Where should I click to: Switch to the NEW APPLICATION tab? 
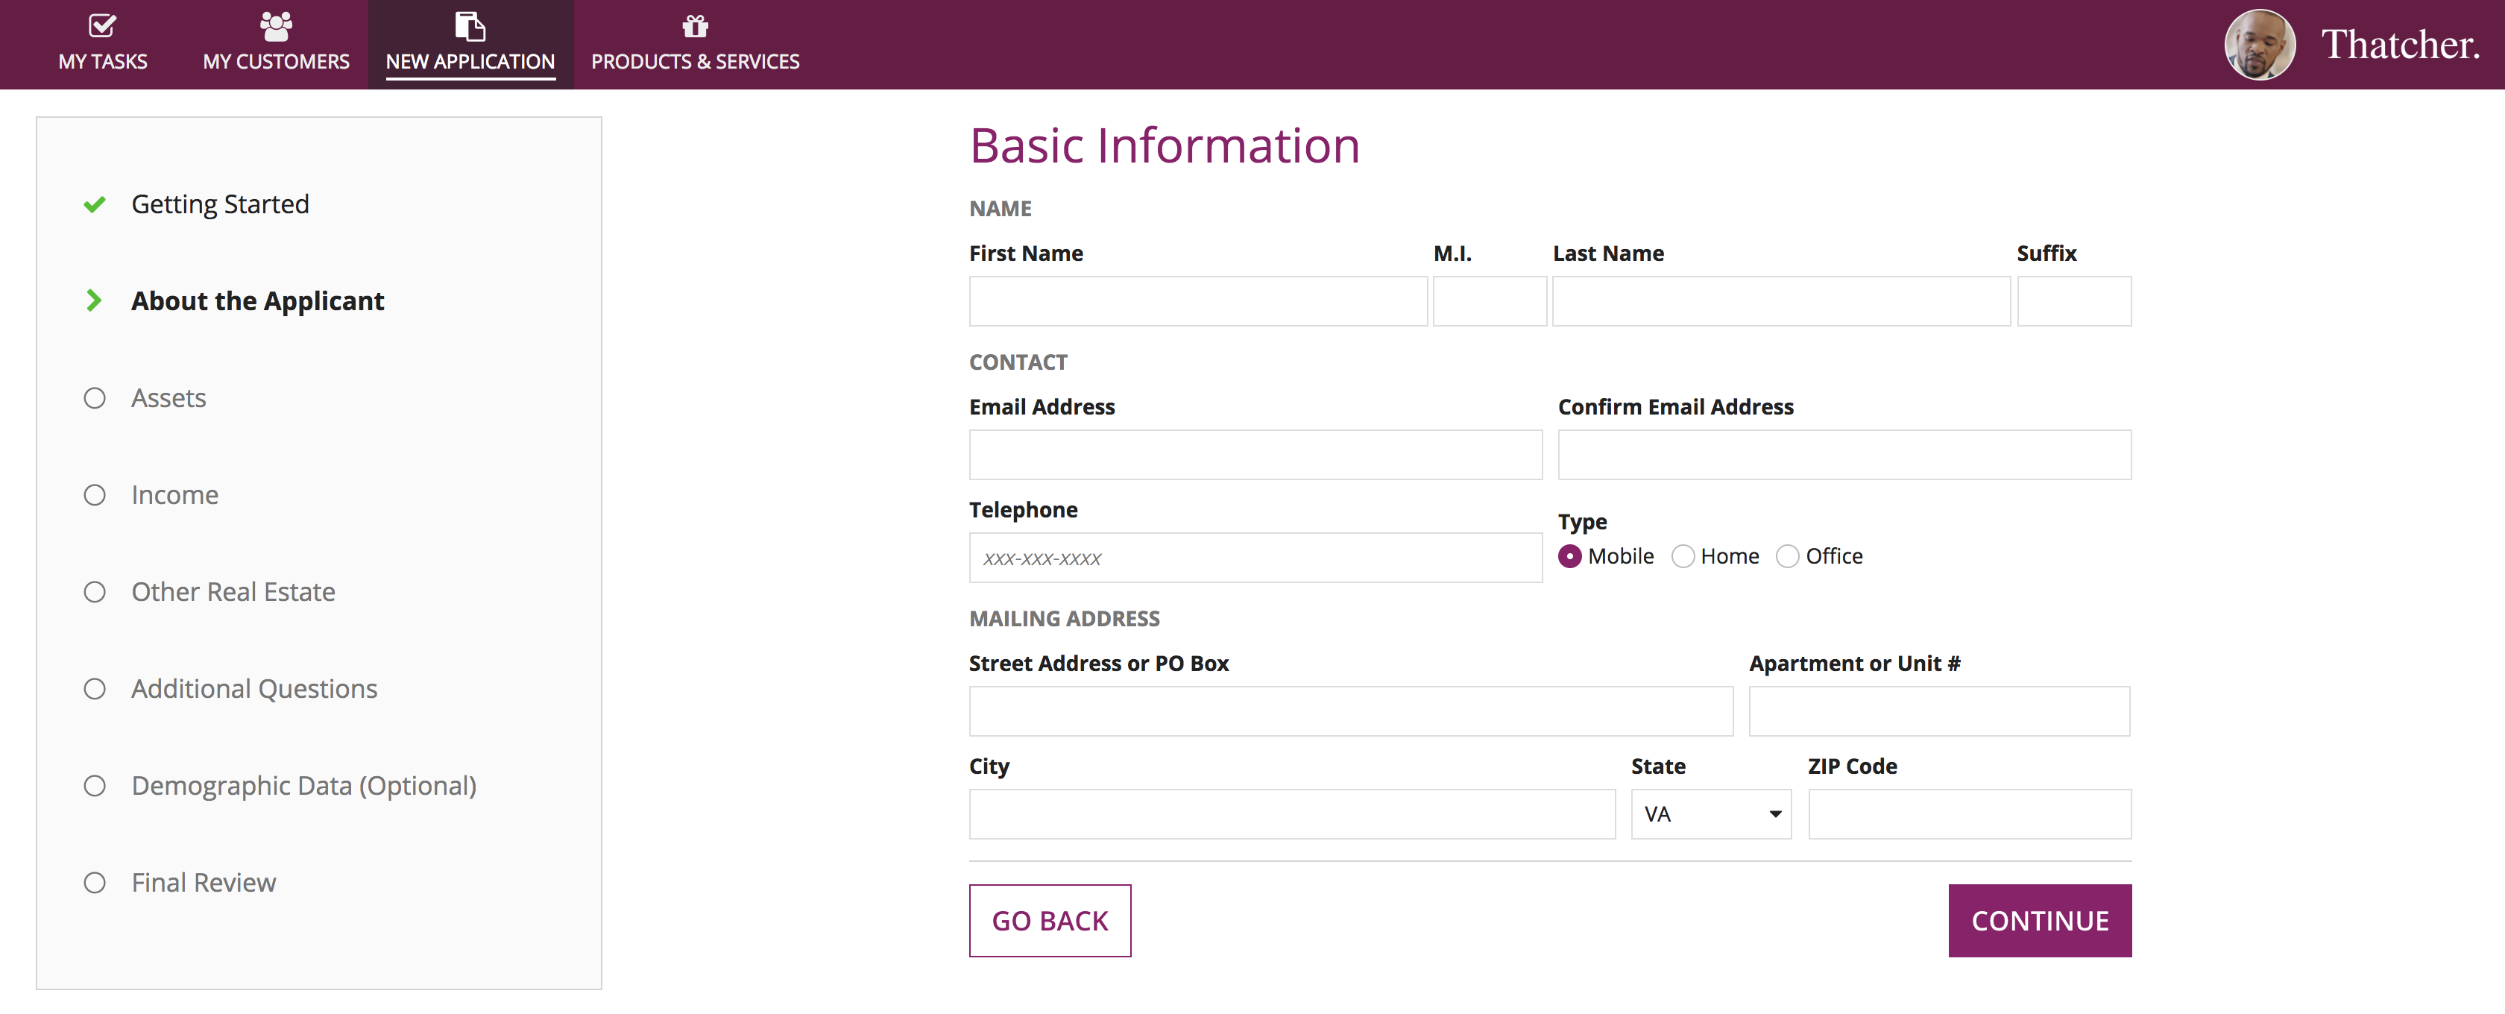click(x=470, y=45)
